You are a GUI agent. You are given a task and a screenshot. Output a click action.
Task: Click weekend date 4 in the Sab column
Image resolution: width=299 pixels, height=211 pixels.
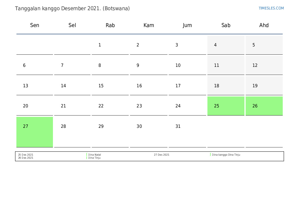[x=226, y=45]
